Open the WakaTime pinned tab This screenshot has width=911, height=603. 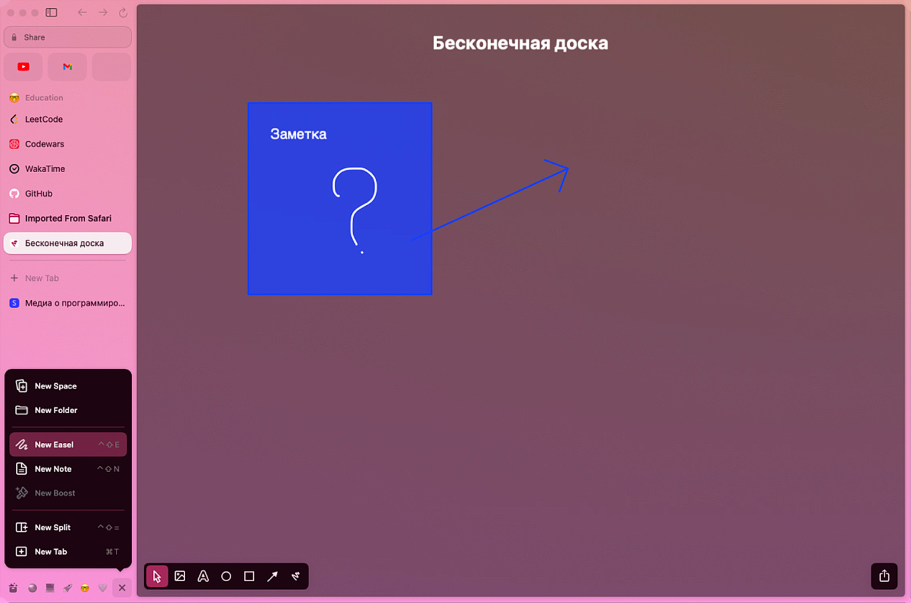click(x=67, y=169)
